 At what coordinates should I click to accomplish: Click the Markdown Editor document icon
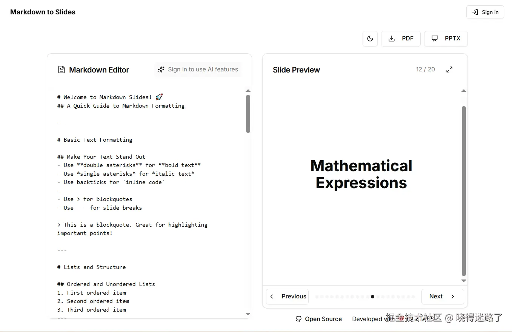tap(61, 69)
